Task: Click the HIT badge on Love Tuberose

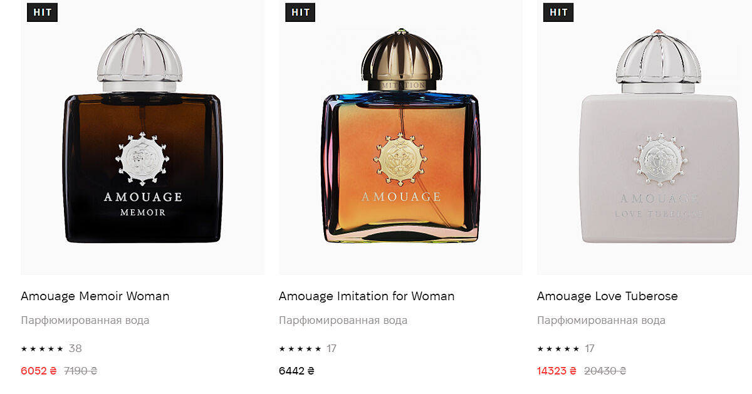Action: coord(558,12)
